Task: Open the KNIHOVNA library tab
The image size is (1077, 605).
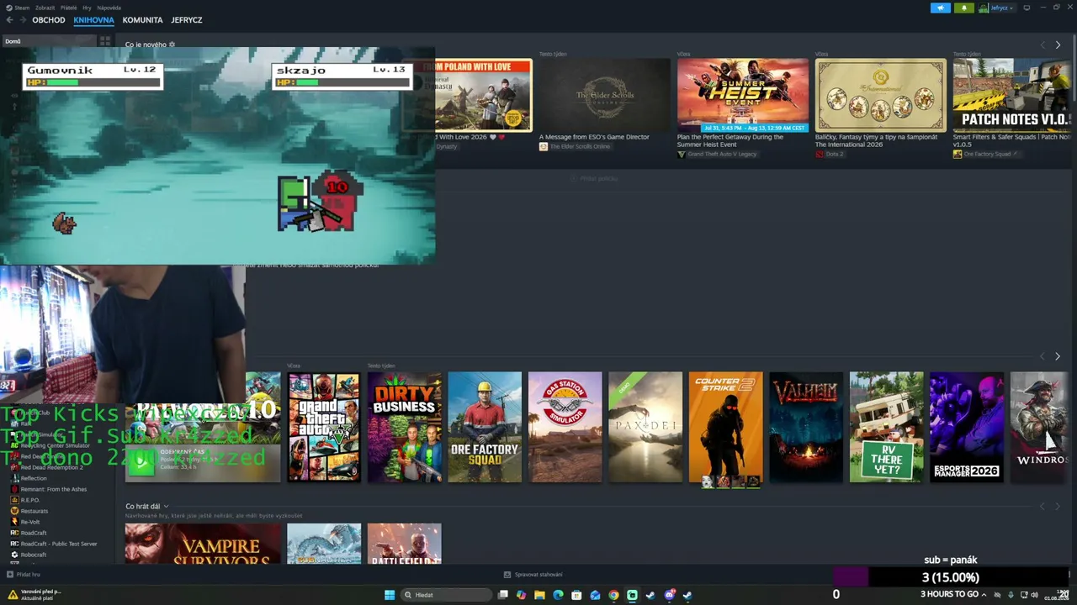Action: click(93, 20)
